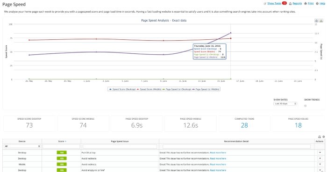
Task: Open the Show Dates dropdown
Action: tap(285, 104)
